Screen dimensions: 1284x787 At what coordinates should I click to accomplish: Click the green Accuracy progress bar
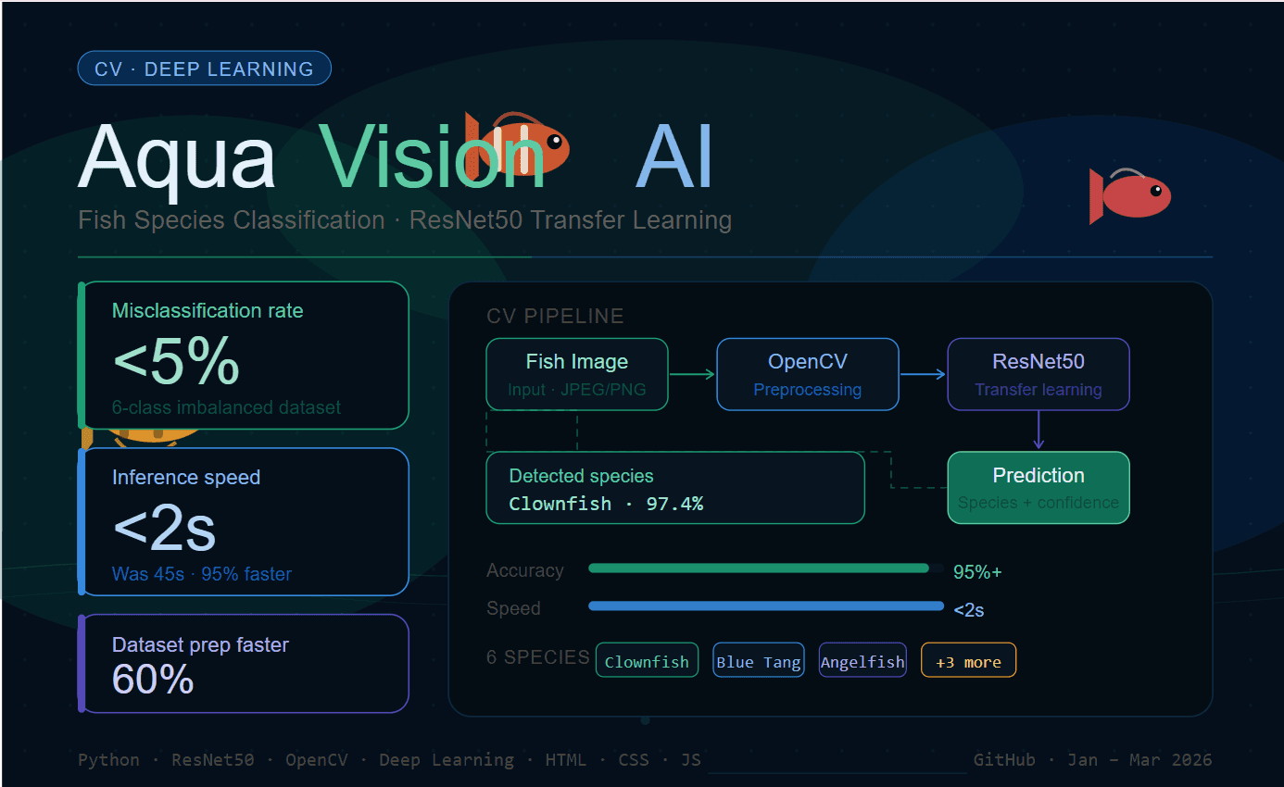click(x=759, y=568)
